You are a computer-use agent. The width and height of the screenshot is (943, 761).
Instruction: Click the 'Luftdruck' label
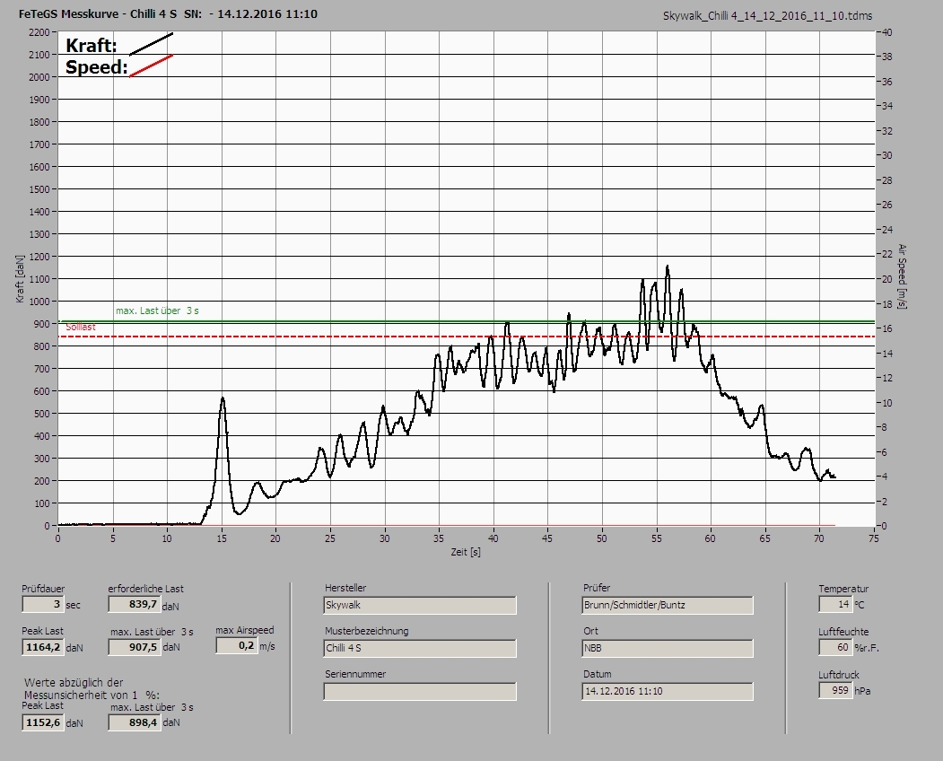tap(839, 674)
